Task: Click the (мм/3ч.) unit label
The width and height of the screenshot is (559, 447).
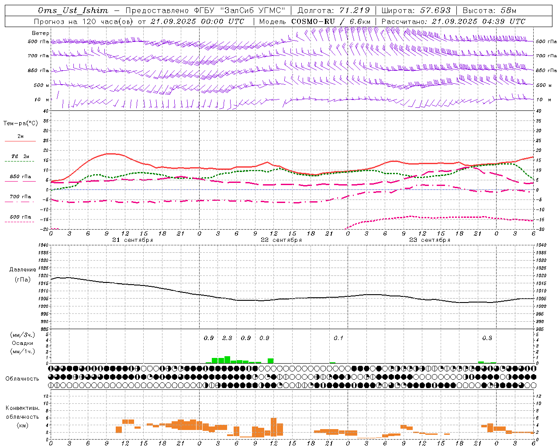Action: click(x=23, y=335)
